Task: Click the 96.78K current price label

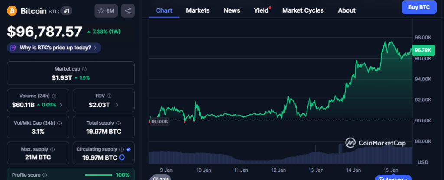Action: click(x=422, y=51)
